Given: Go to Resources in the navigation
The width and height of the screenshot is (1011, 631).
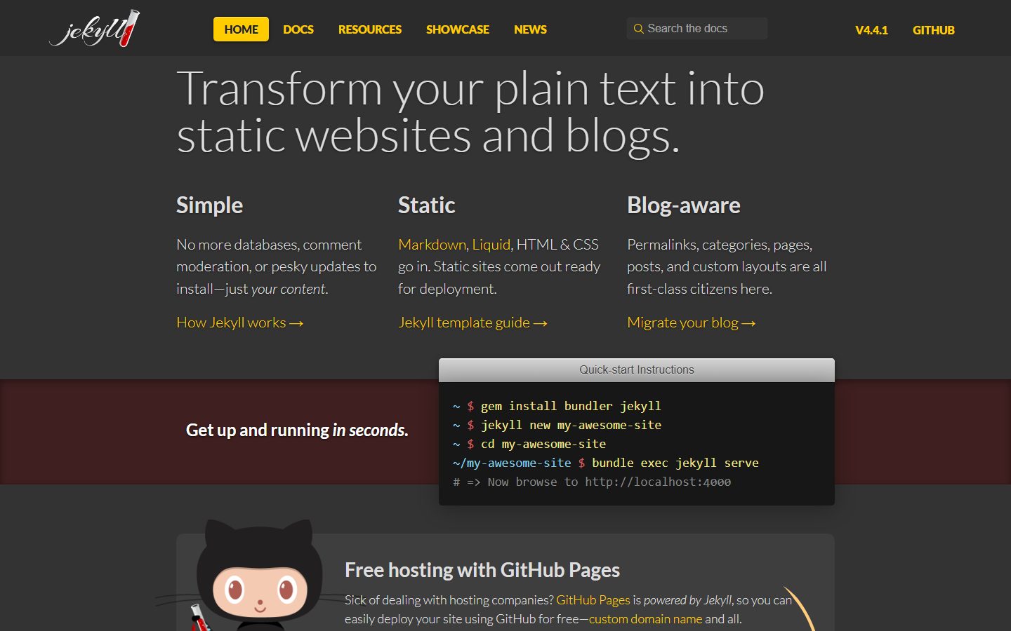Looking at the screenshot, I should tap(370, 29).
